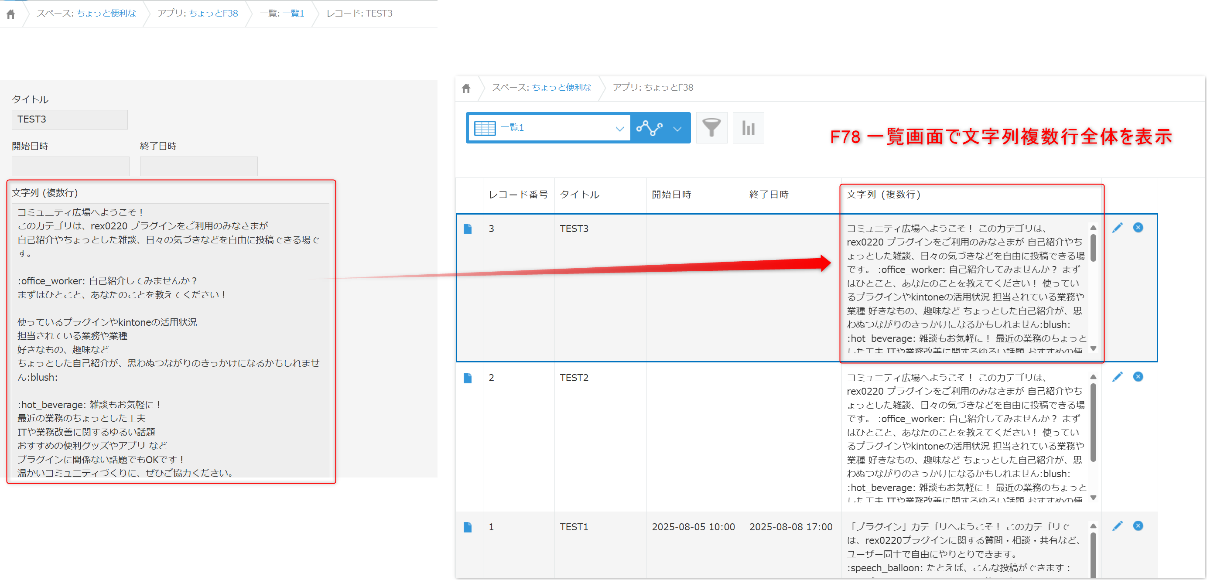Sort by レコード番号 column header
Image resolution: width=1207 pixels, height=580 pixels.
point(518,195)
